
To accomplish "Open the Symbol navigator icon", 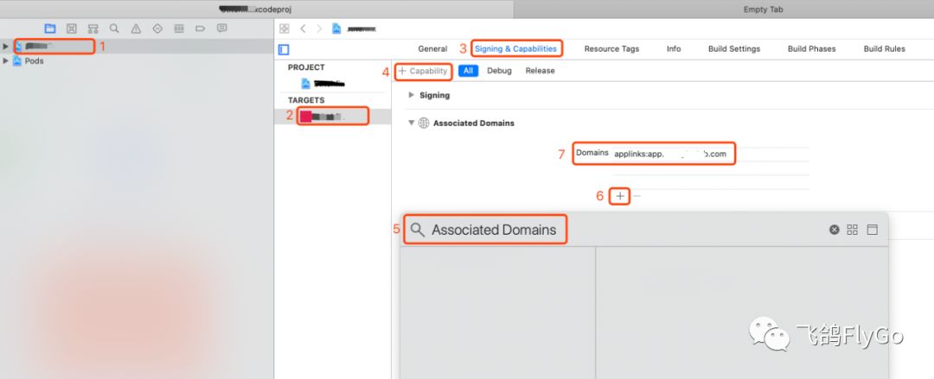I will click(x=93, y=28).
